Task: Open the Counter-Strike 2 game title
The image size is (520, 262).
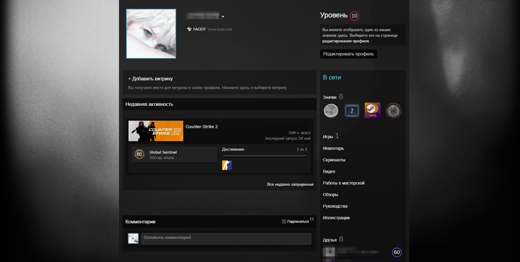Action: tap(202, 126)
